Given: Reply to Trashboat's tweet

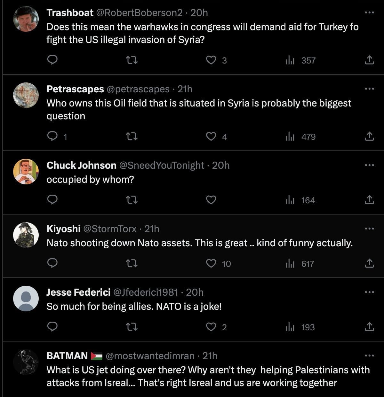Looking at the screenshot, I should [53, 60].
